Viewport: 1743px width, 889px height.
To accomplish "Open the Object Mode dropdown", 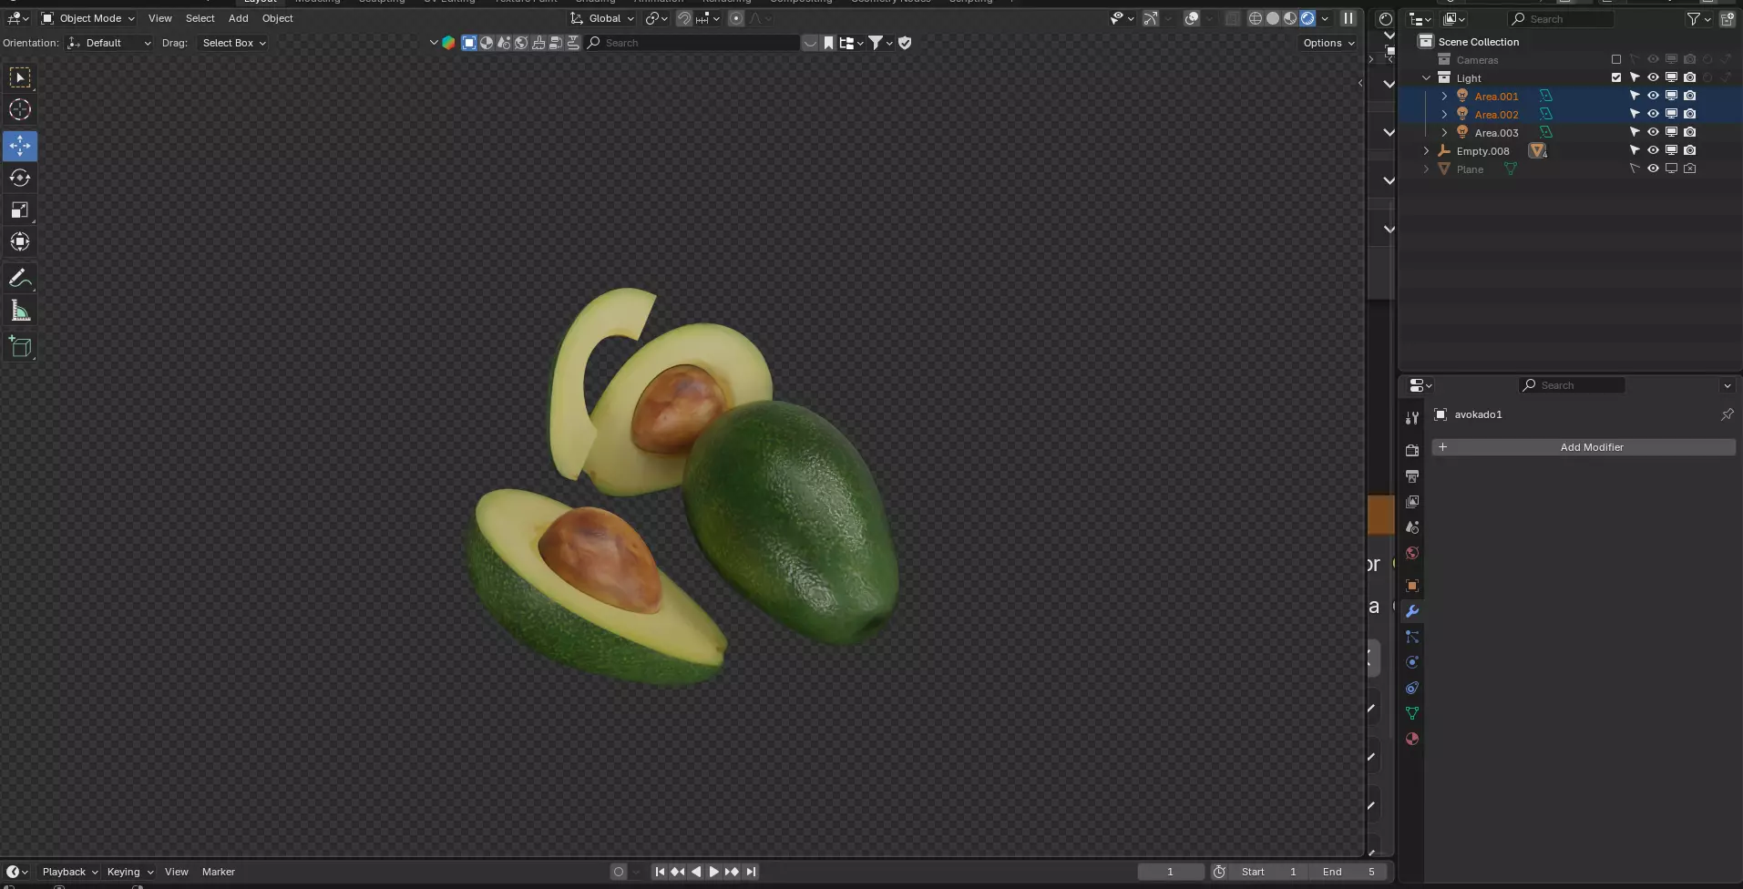I will point(87,18).
